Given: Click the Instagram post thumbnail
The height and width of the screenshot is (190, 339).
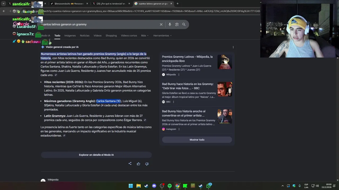Looking at the screenshot, I should 225,117.
